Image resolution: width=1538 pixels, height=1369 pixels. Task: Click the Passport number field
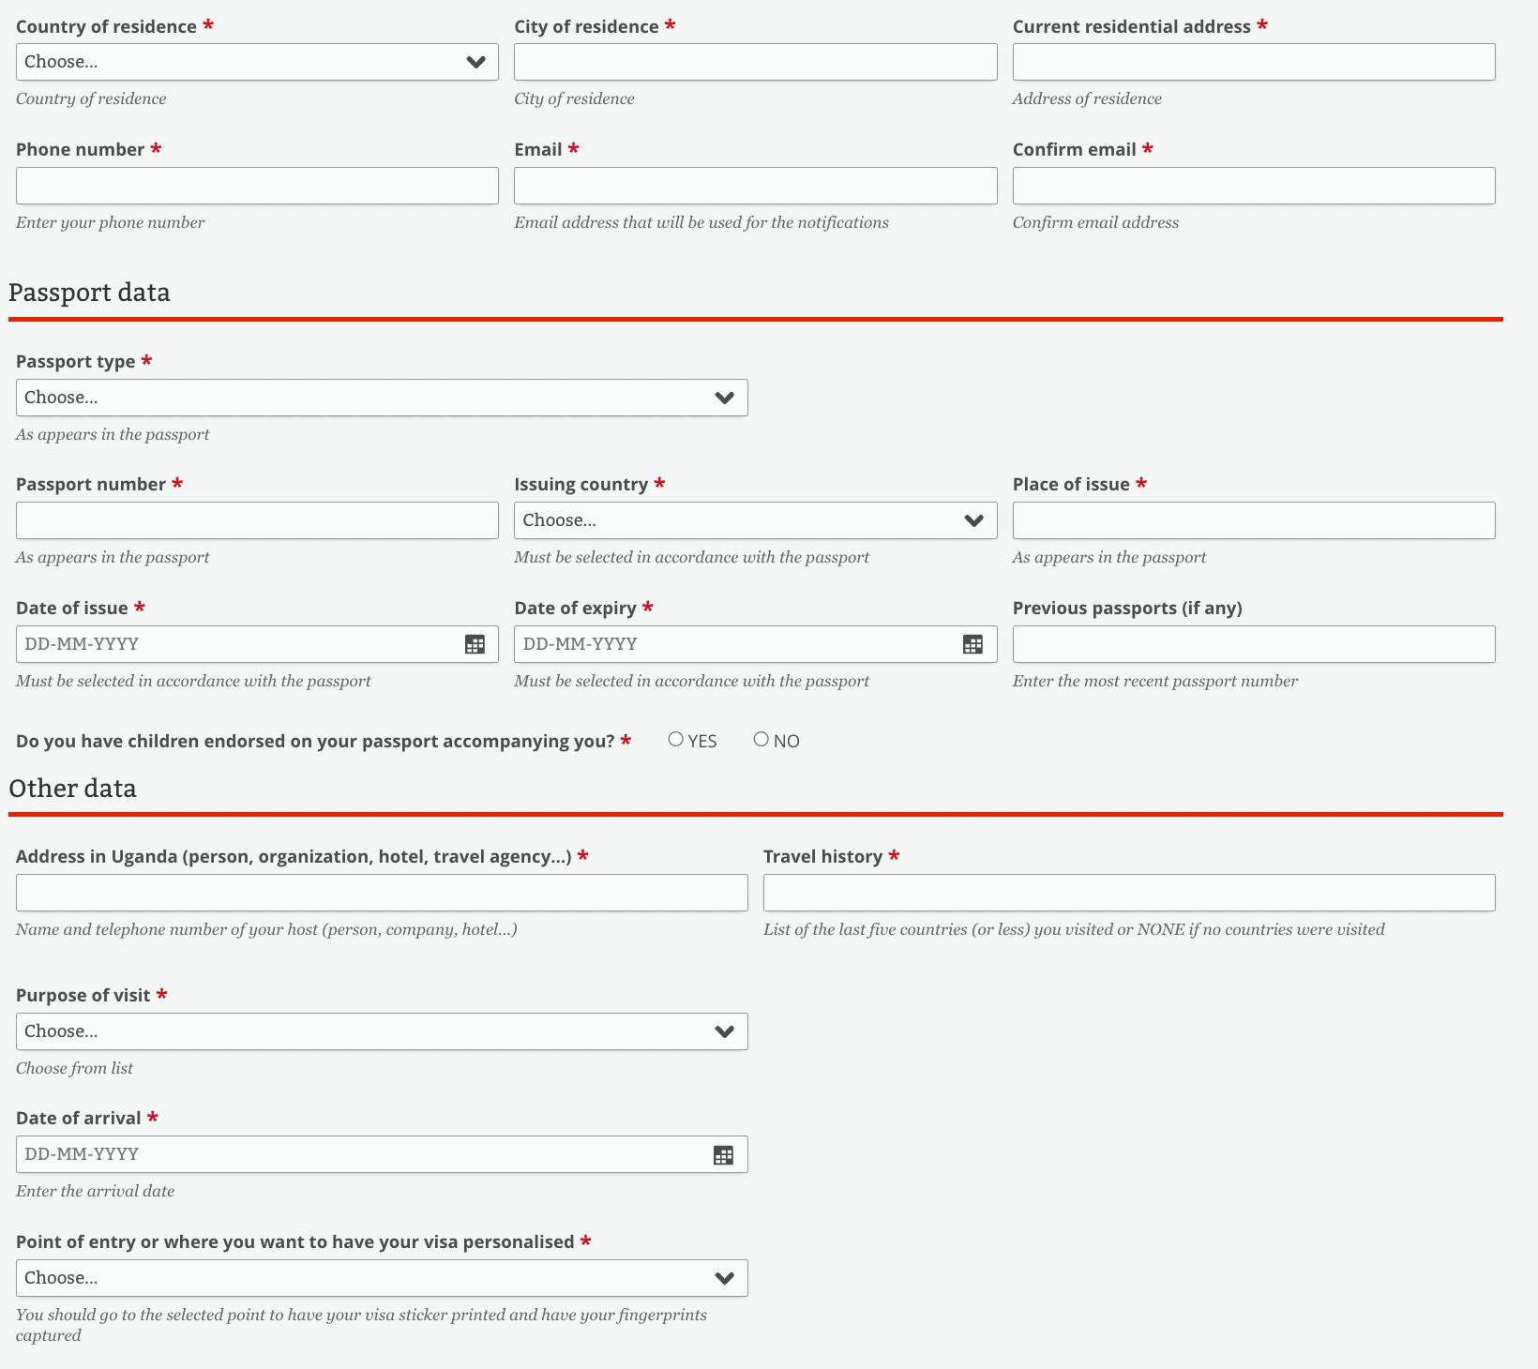click(257, 520)
